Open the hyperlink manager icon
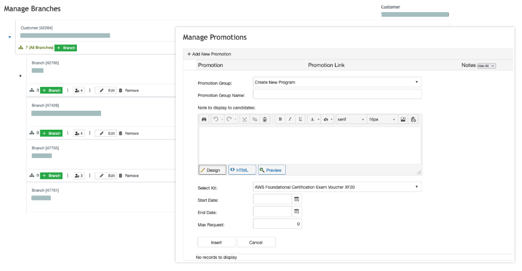 (413, 119)
